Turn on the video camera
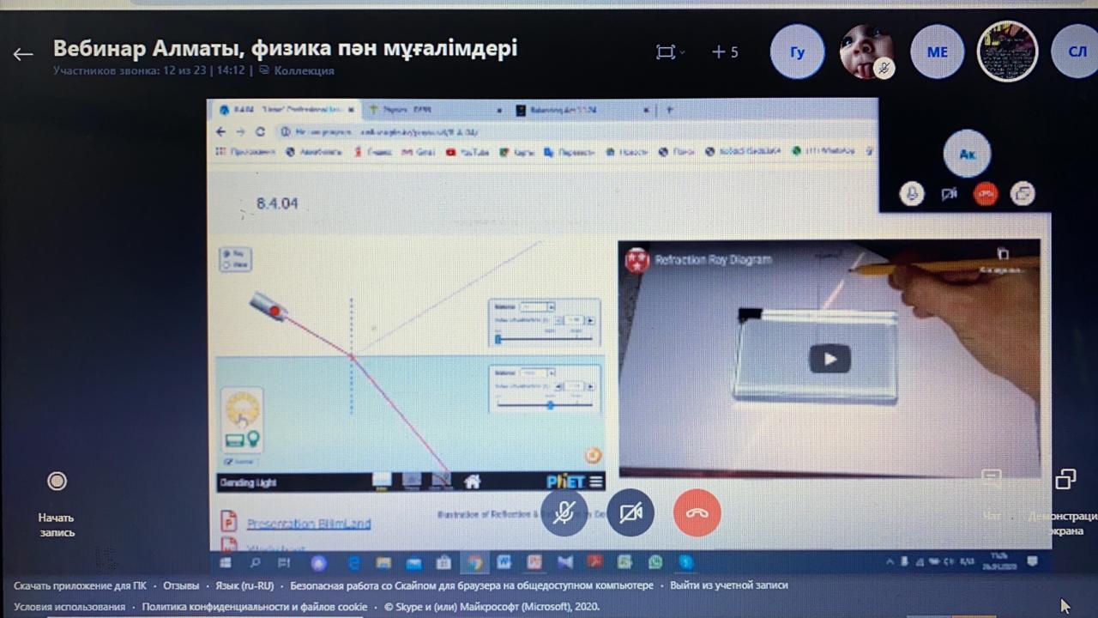 coord(630,513)
